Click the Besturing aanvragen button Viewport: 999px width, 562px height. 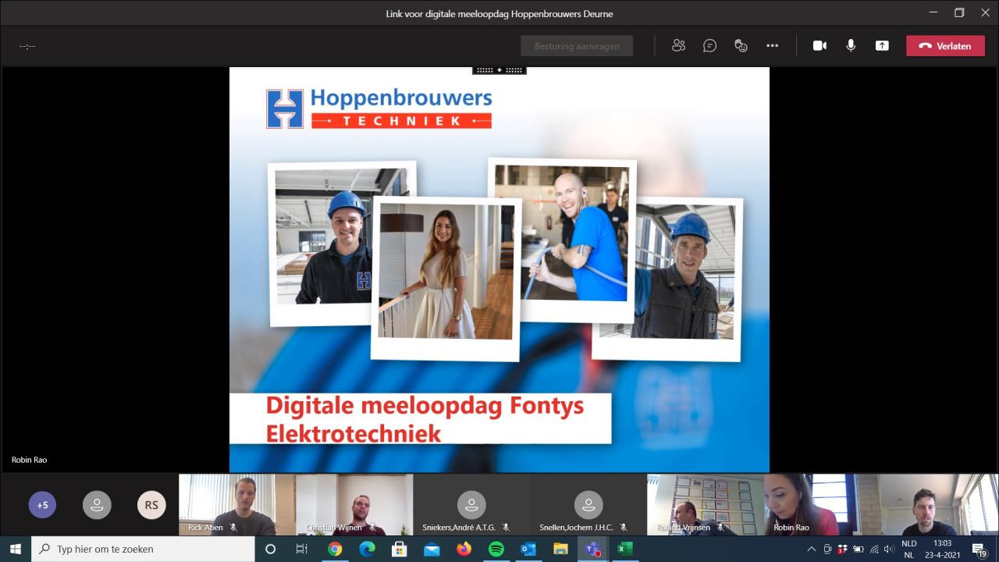tap(577, 46)
